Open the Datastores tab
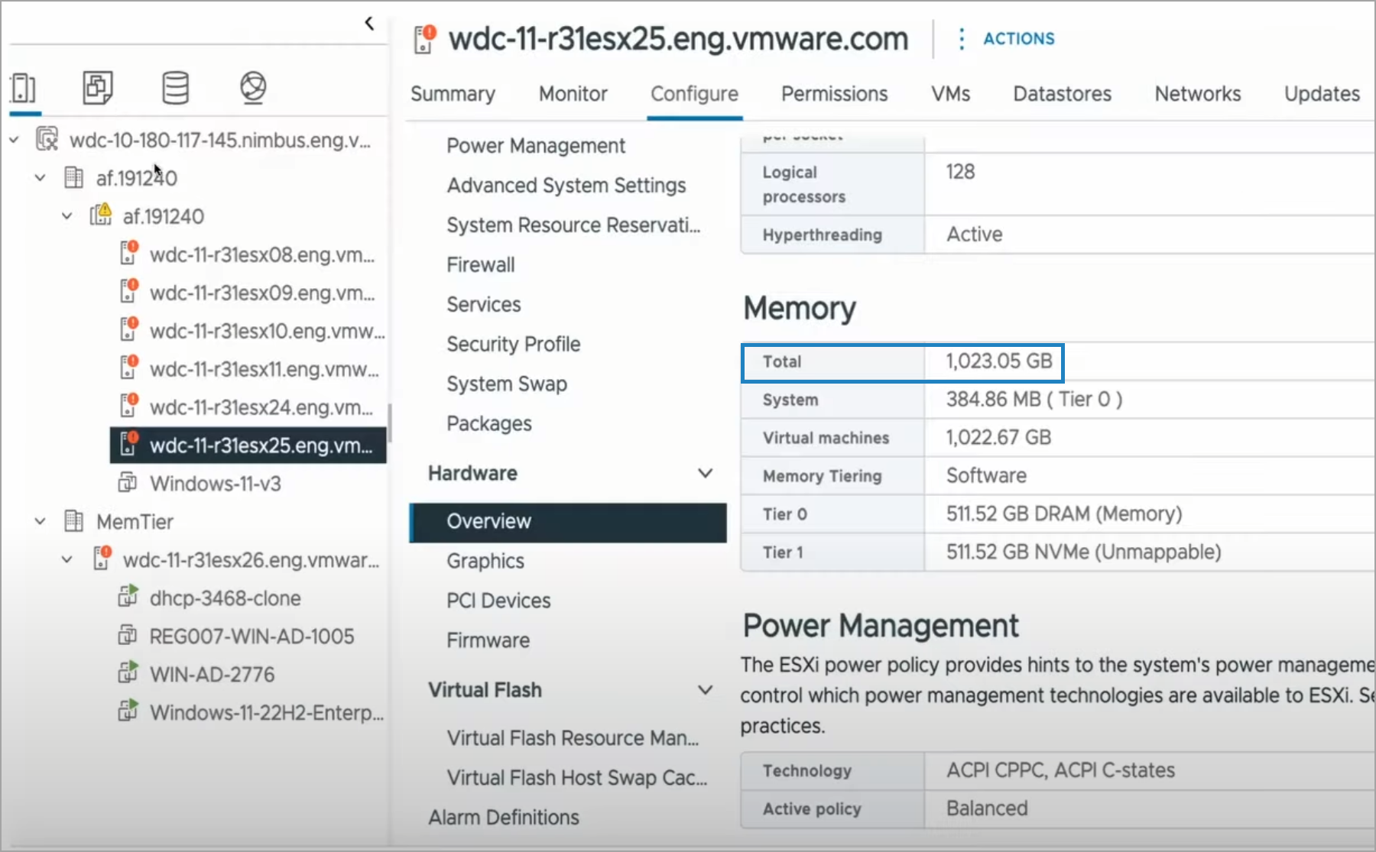This screenshot has width=1376, height=852. [1062, 94]
